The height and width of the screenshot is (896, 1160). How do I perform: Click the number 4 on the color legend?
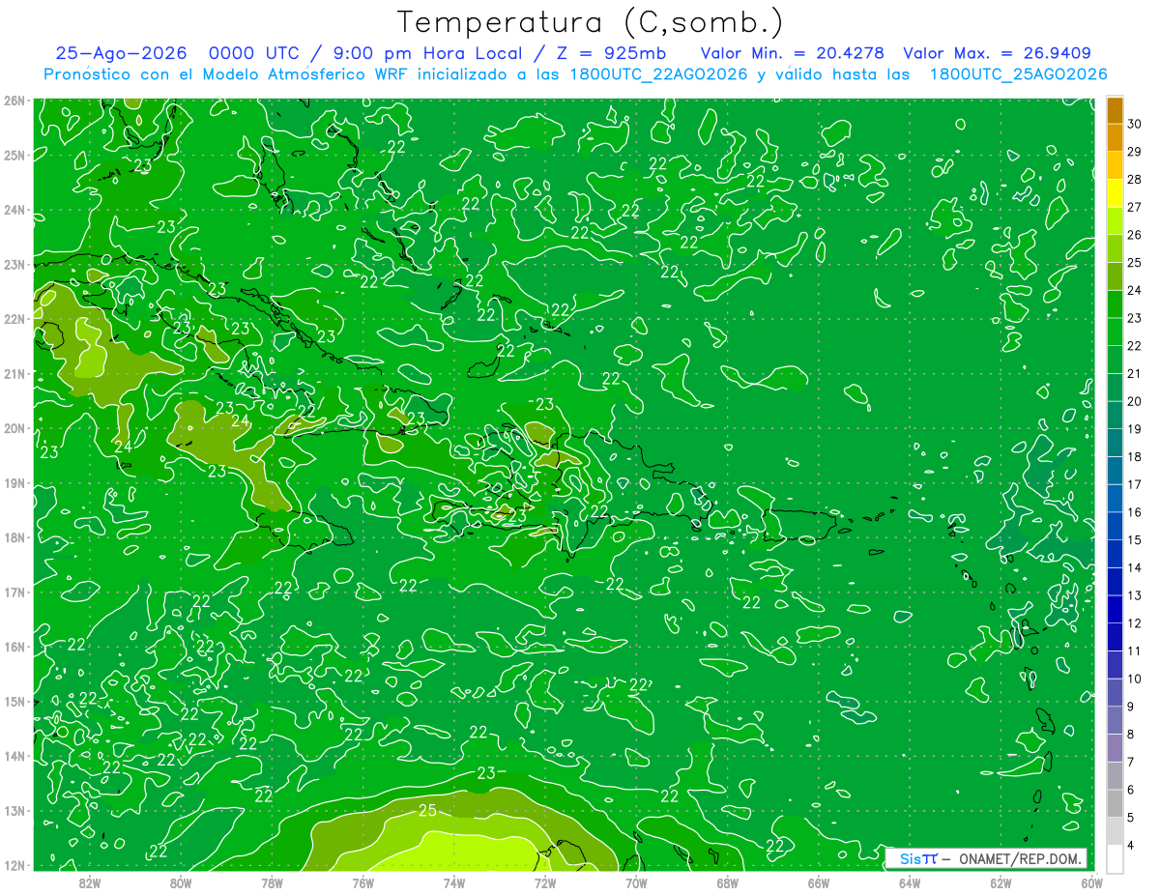[x=1132, y=845]
